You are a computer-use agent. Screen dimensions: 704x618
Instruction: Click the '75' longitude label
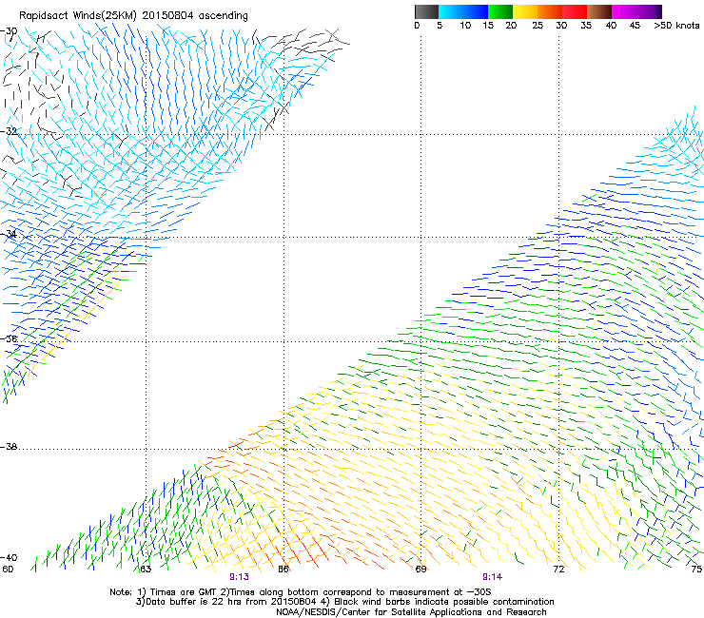pos(696,570)
